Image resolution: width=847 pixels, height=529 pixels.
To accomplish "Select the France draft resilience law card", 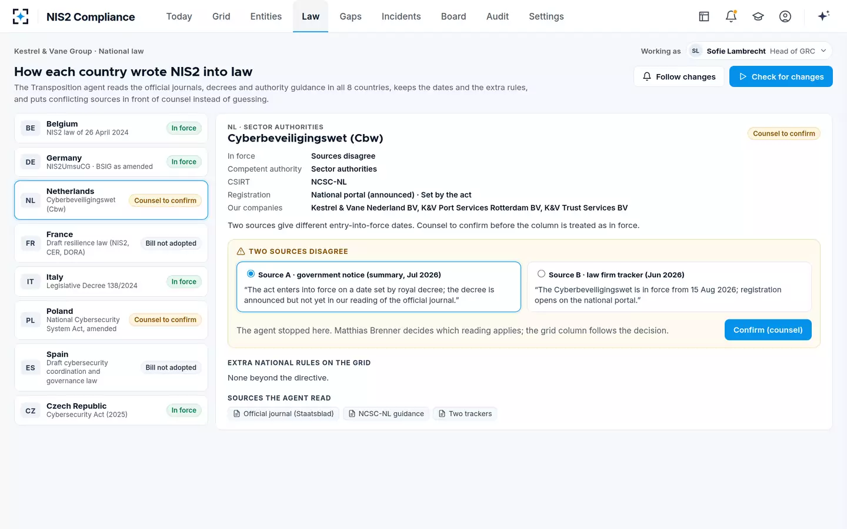I will point(111,243).
